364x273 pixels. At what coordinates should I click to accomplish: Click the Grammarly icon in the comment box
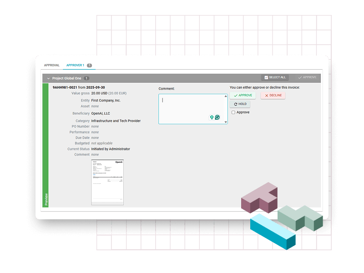pyautogui.click(x=217, y=117)
